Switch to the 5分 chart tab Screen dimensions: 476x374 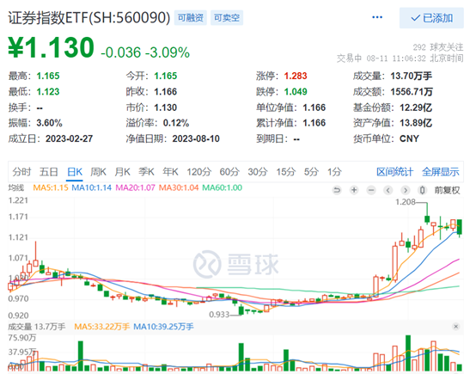pos(311,172)
